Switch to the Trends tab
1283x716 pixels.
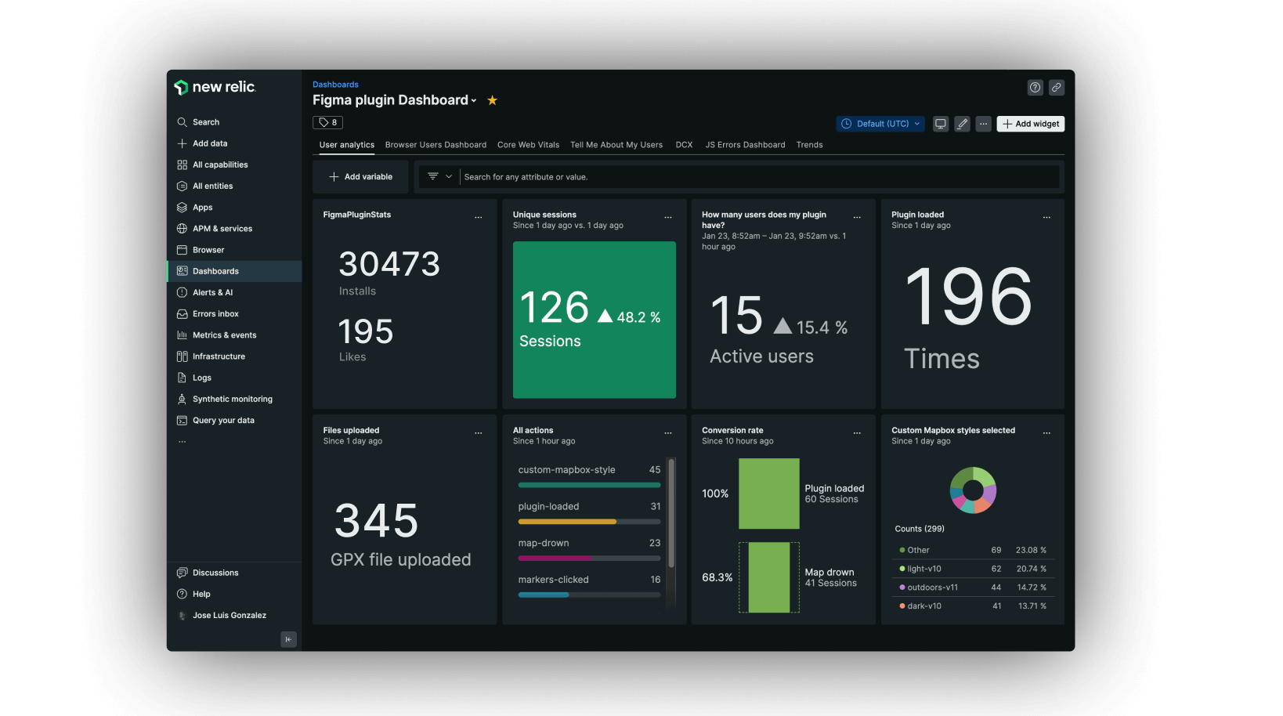tap(809, 145)
